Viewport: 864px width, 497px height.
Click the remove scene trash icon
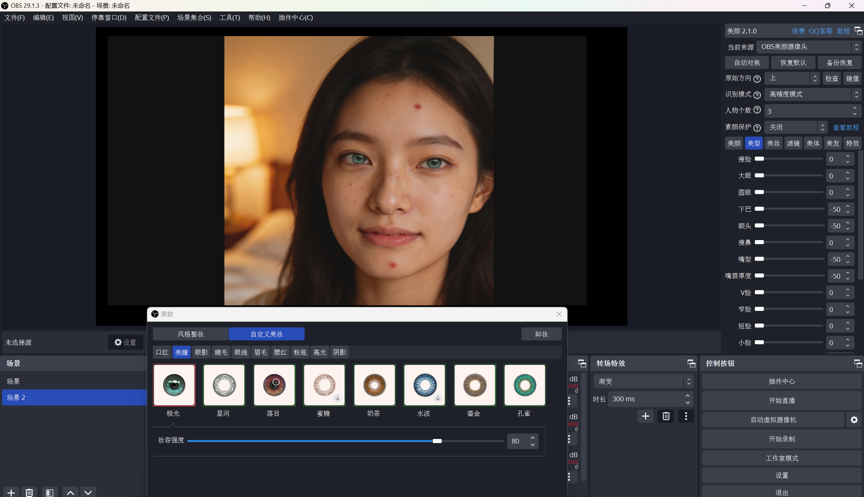[29, 493]
